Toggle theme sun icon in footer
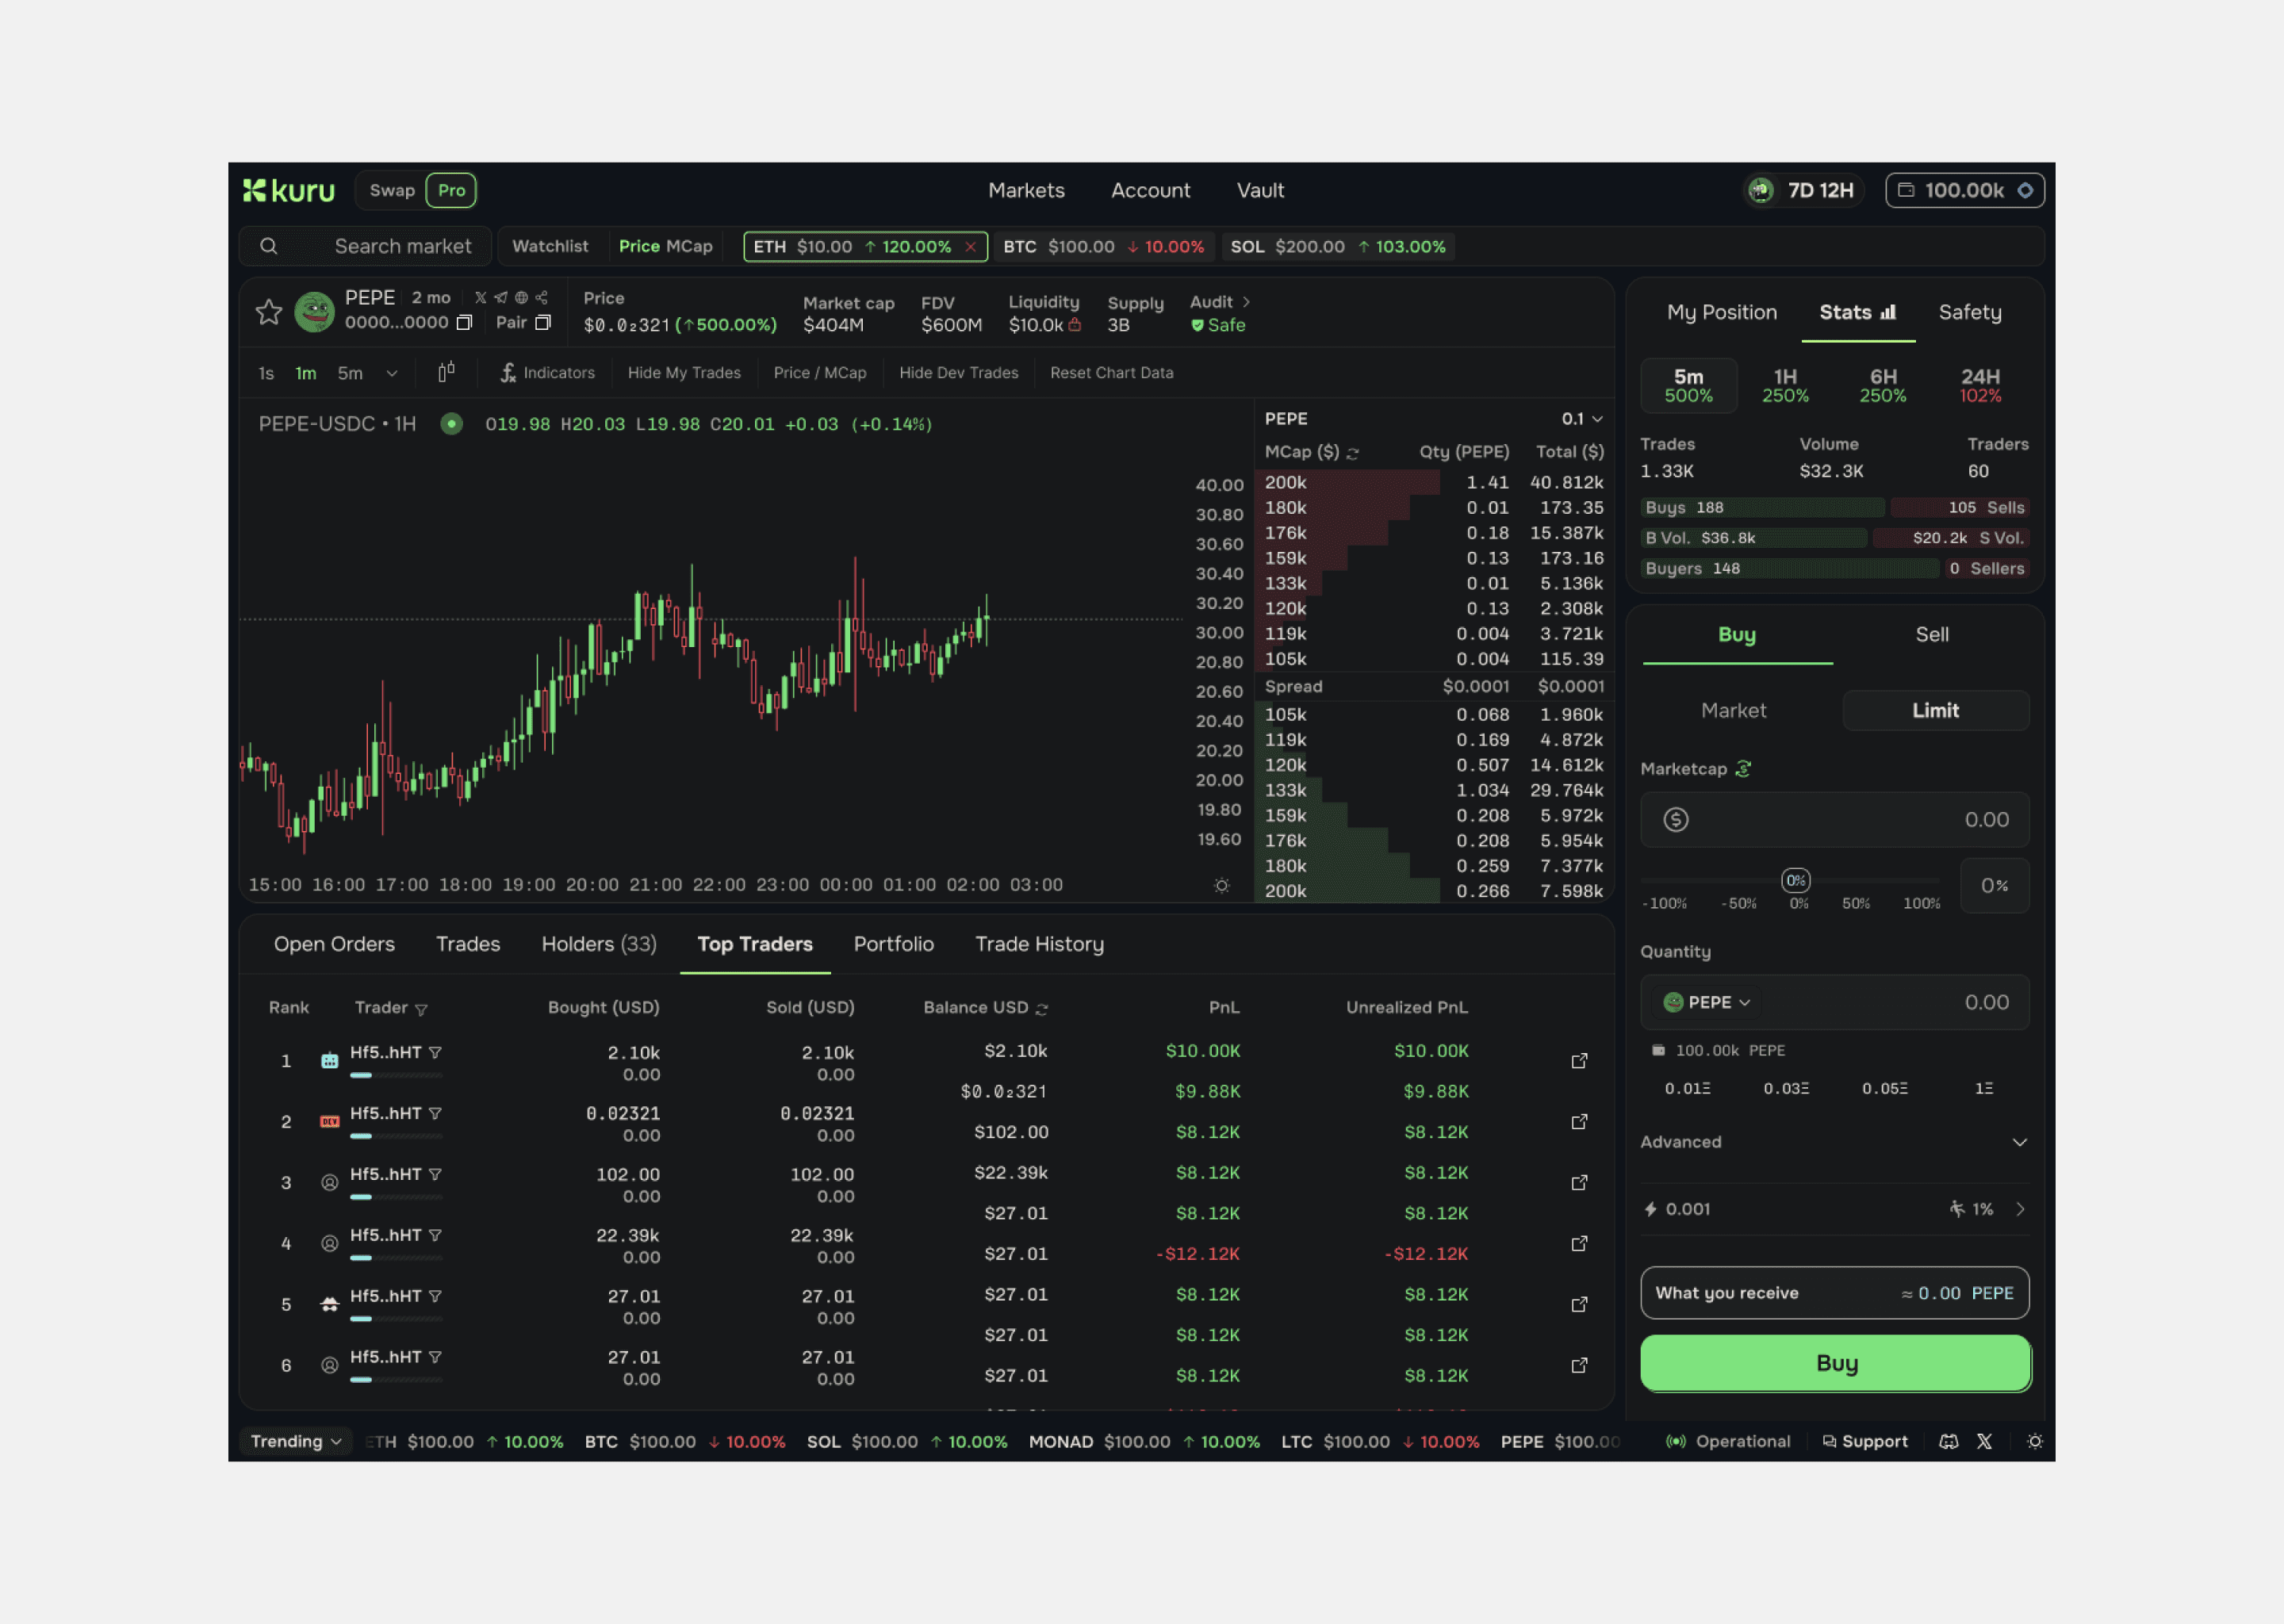This screenshot has height=1624, width=2284. tap(2035, 1442)
